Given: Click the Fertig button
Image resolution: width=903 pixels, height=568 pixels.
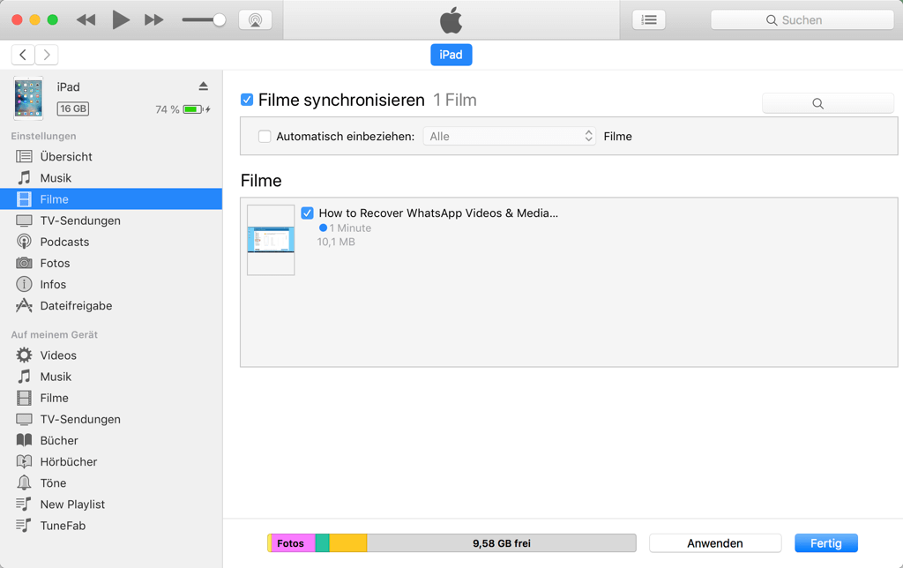Looking at the screenshot, I should 826,543.
